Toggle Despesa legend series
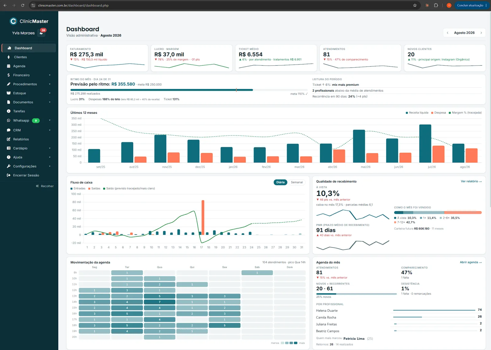This screenshot has height=350, width=491. (x=439, y=113)
